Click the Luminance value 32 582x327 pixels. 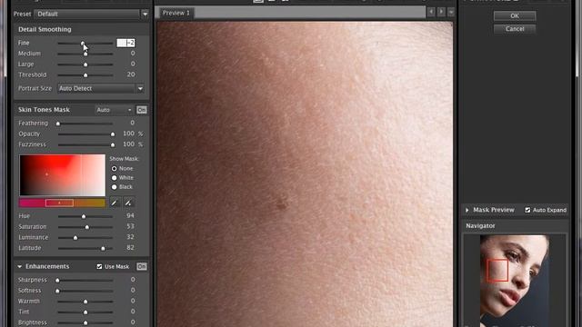pyautogui.click(x=130, y=237)
